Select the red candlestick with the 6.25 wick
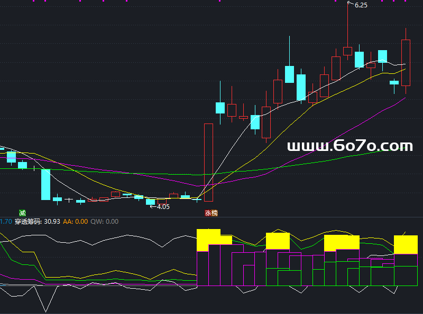Viewport: 423px width, 314px height. 347,51
